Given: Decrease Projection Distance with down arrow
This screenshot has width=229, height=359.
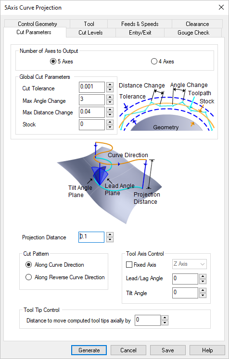Looking at the screenshot, I should coord(110,240).
